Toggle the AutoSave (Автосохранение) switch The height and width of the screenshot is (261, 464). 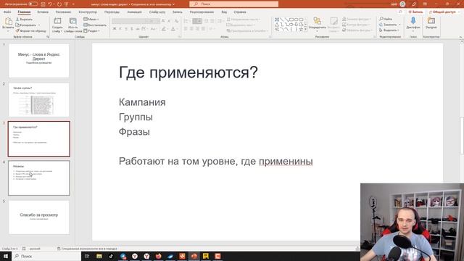(x=33, y=4)
